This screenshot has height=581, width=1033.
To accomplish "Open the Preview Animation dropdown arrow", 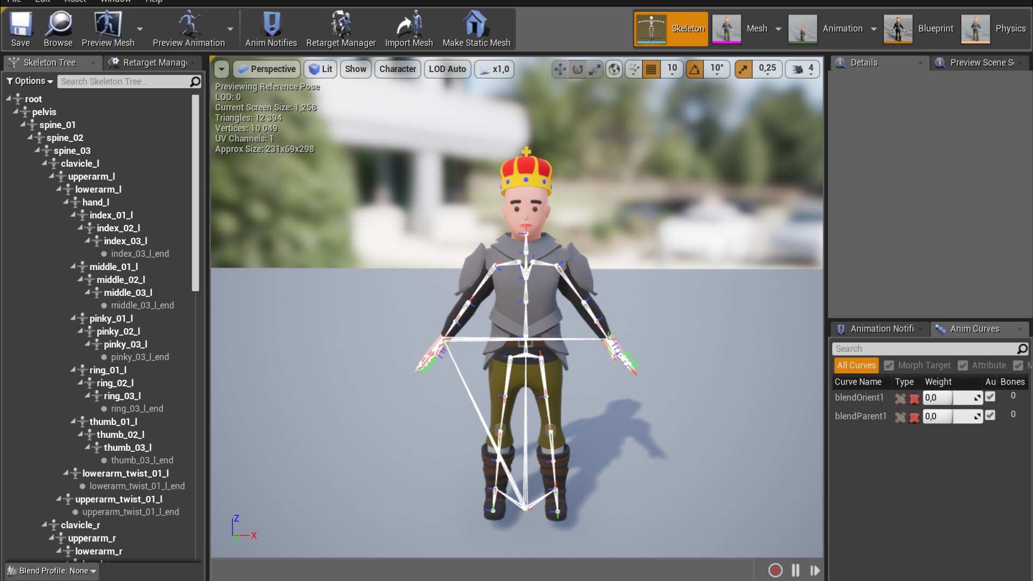I will [x=230, y=29].
